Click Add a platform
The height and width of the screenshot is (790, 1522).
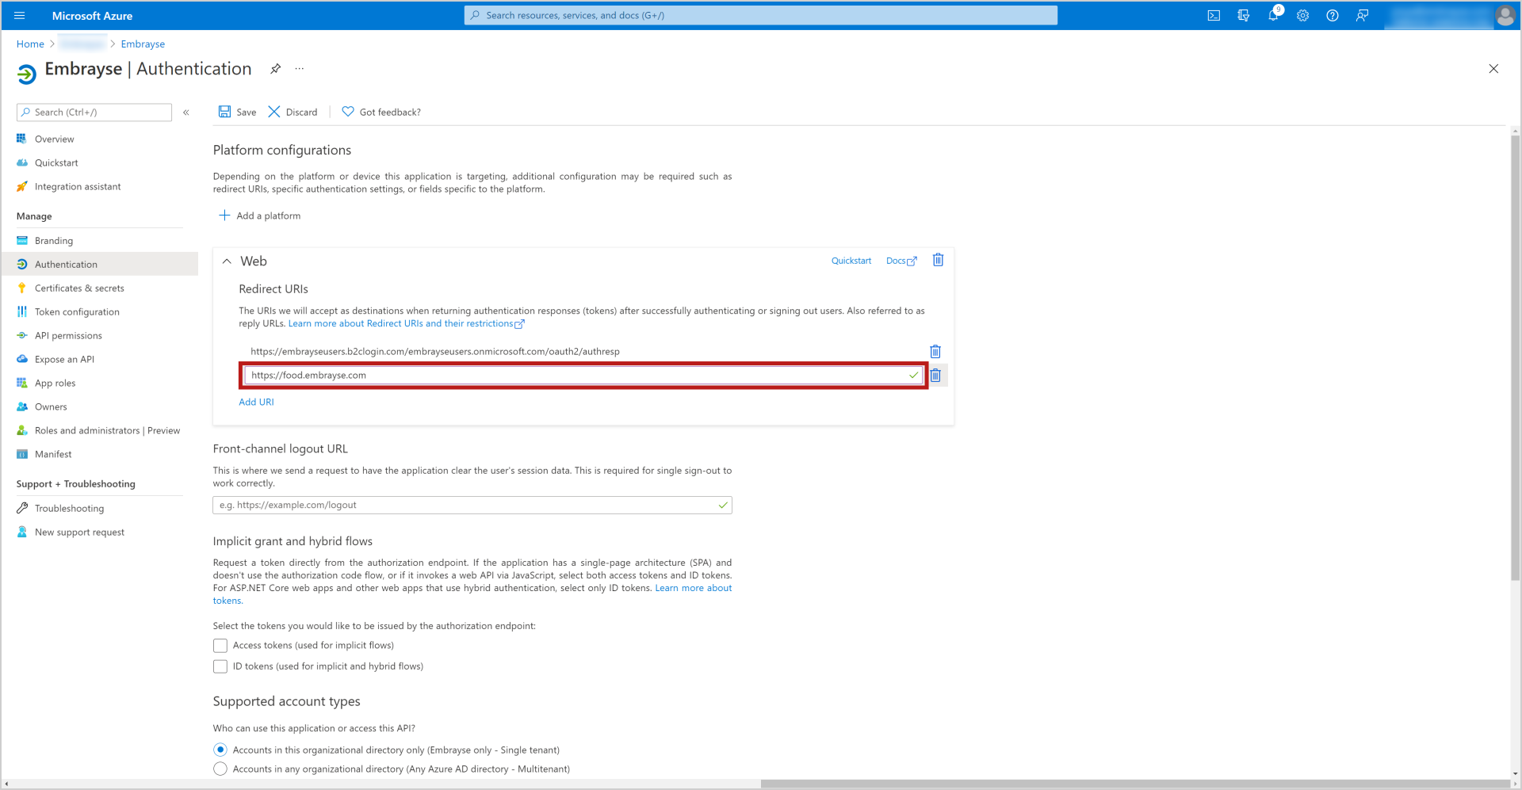260,216
